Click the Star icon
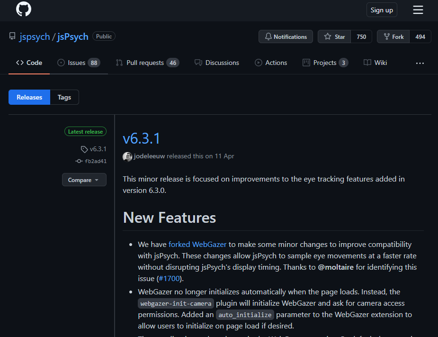This screenshot has height=337, width=438. pyautogui.click(x=328, y=36)
